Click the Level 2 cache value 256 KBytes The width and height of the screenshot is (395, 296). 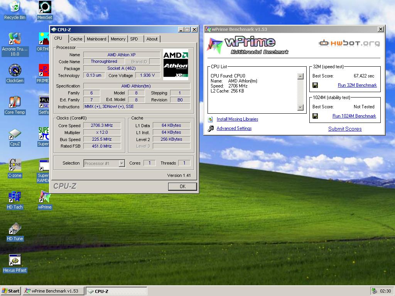pyautogui.click(x=171, y=139)
